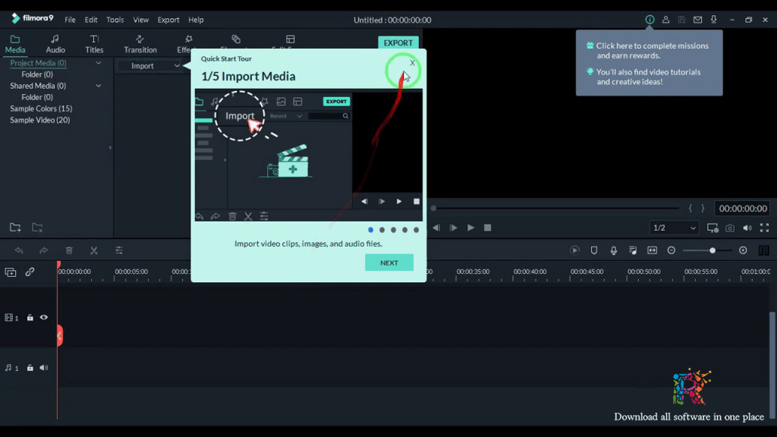
Task: Select the second tour page dot
Action: coord(382,230)
